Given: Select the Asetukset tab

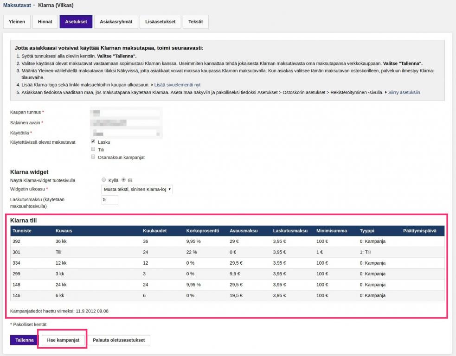Looking at the screenshot, I should 76,22.
